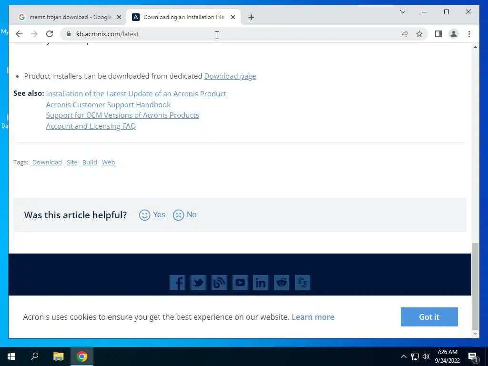Click the page vertical scrollbar thumb
488x366 pixels.
475,286
